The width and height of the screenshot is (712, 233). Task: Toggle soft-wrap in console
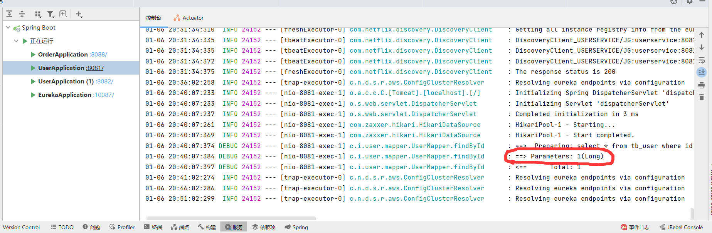click(702, 60)
